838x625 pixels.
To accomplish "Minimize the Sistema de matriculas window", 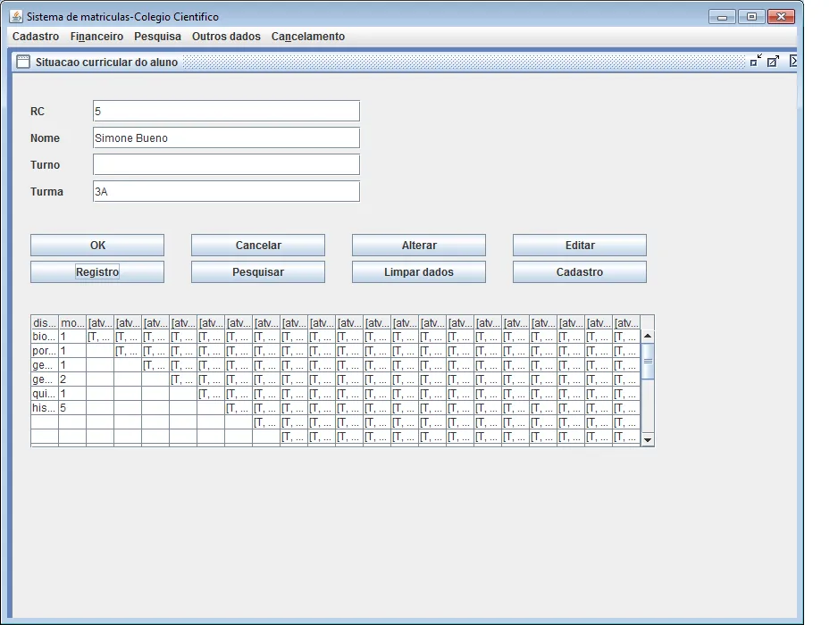I will click(x=722, y=17).
